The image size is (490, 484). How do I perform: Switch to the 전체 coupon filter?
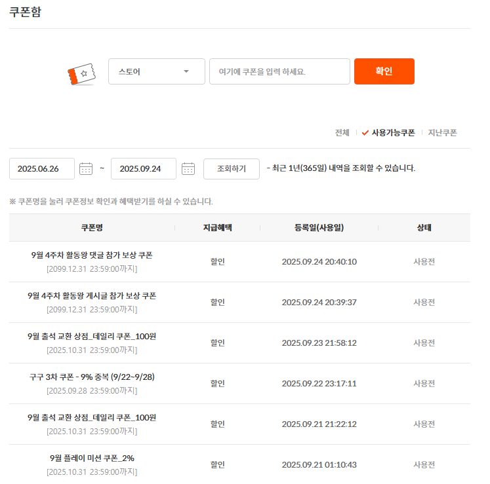point(342,132)
